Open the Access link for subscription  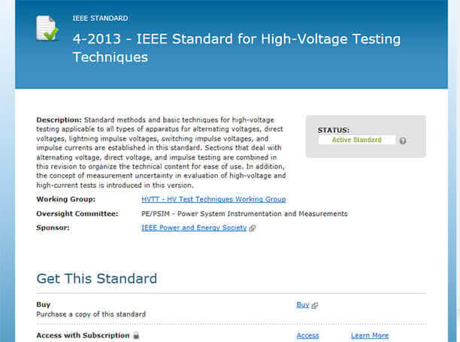coord(307,335)
